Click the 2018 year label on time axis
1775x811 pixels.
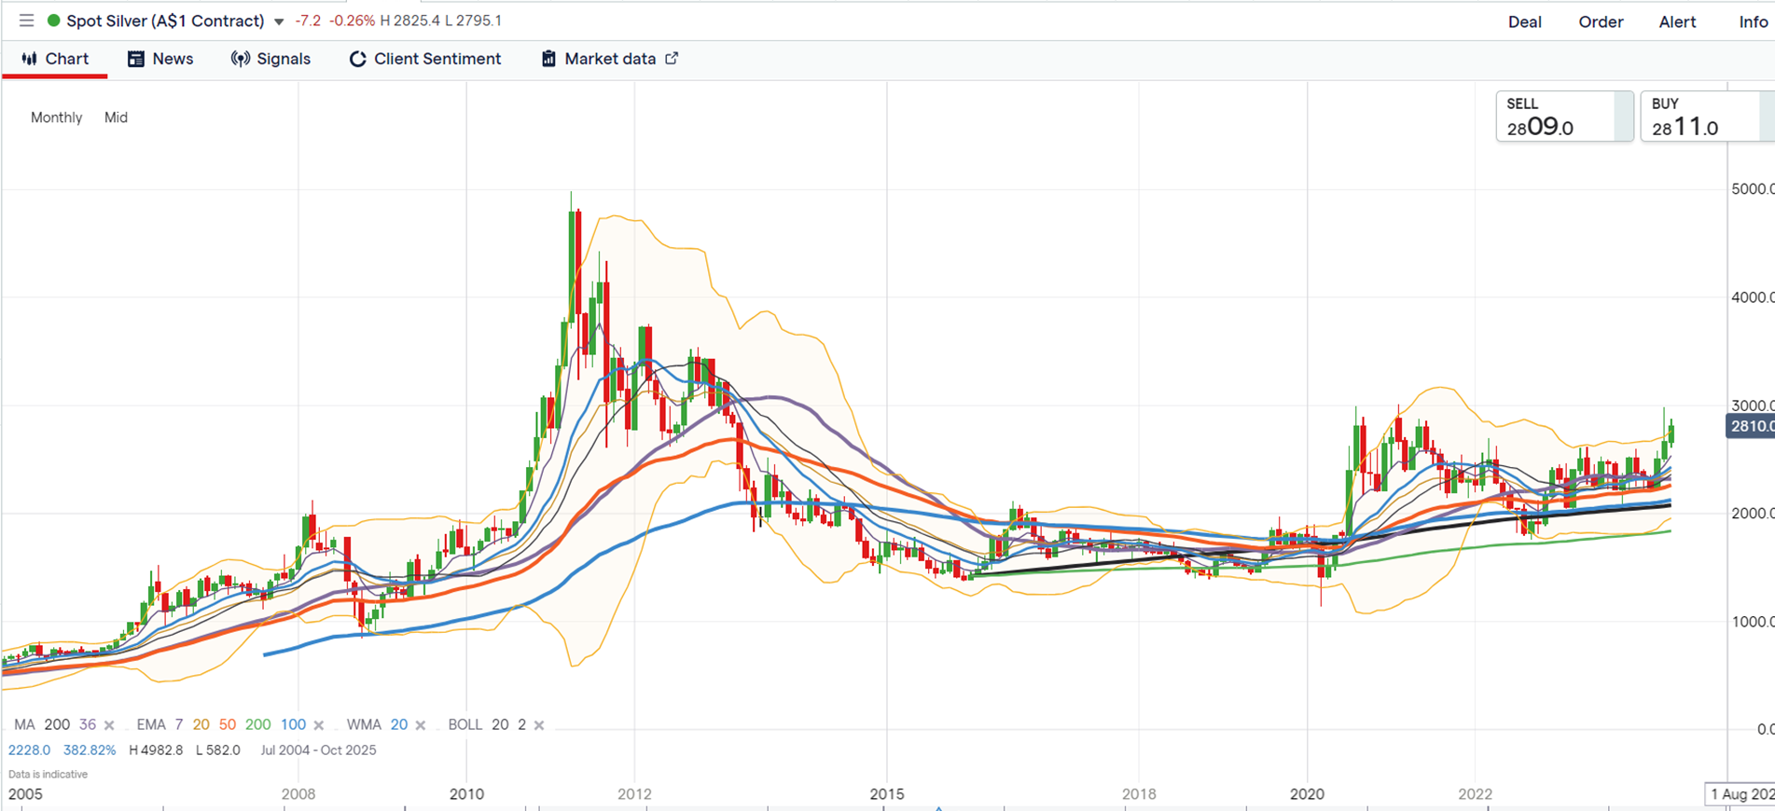click(x=1139, y=794)
